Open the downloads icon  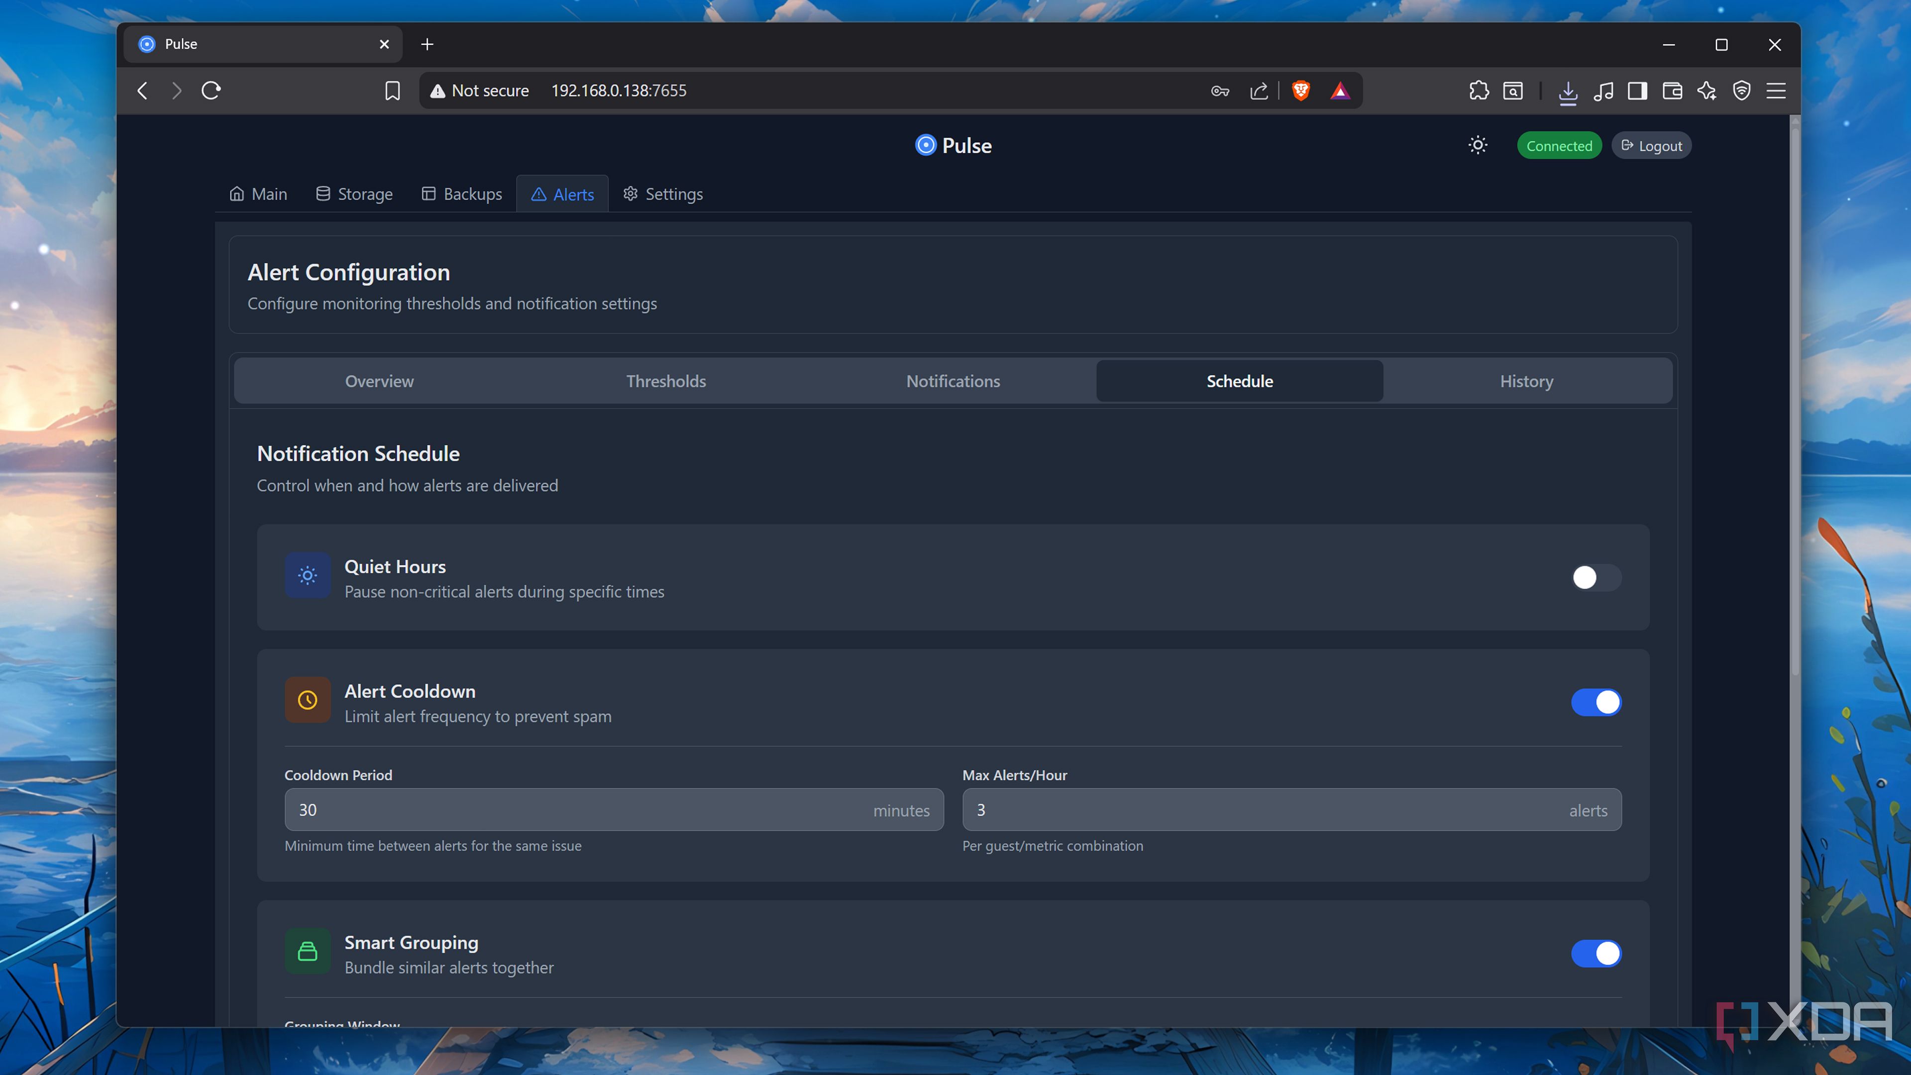tap(1568, 92)
